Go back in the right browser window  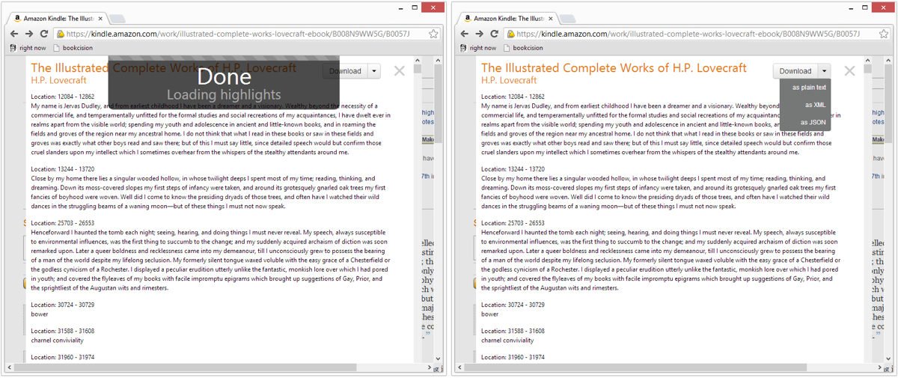[465, 34]
